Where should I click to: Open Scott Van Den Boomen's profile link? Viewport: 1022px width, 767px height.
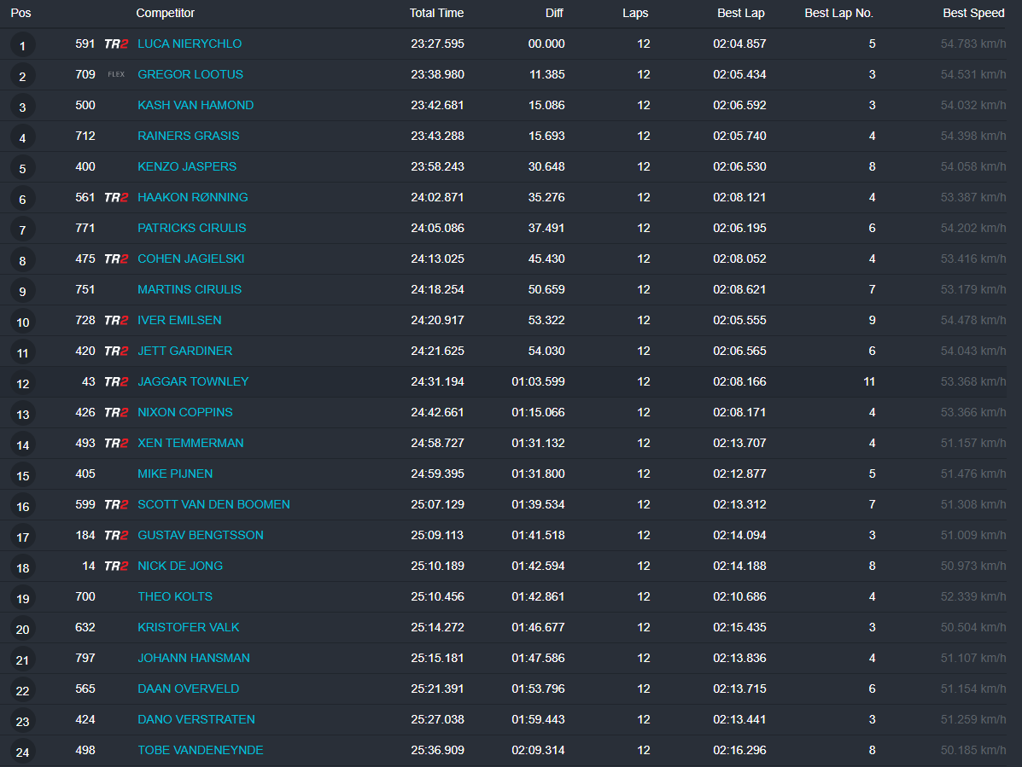[x=213, y=504]
